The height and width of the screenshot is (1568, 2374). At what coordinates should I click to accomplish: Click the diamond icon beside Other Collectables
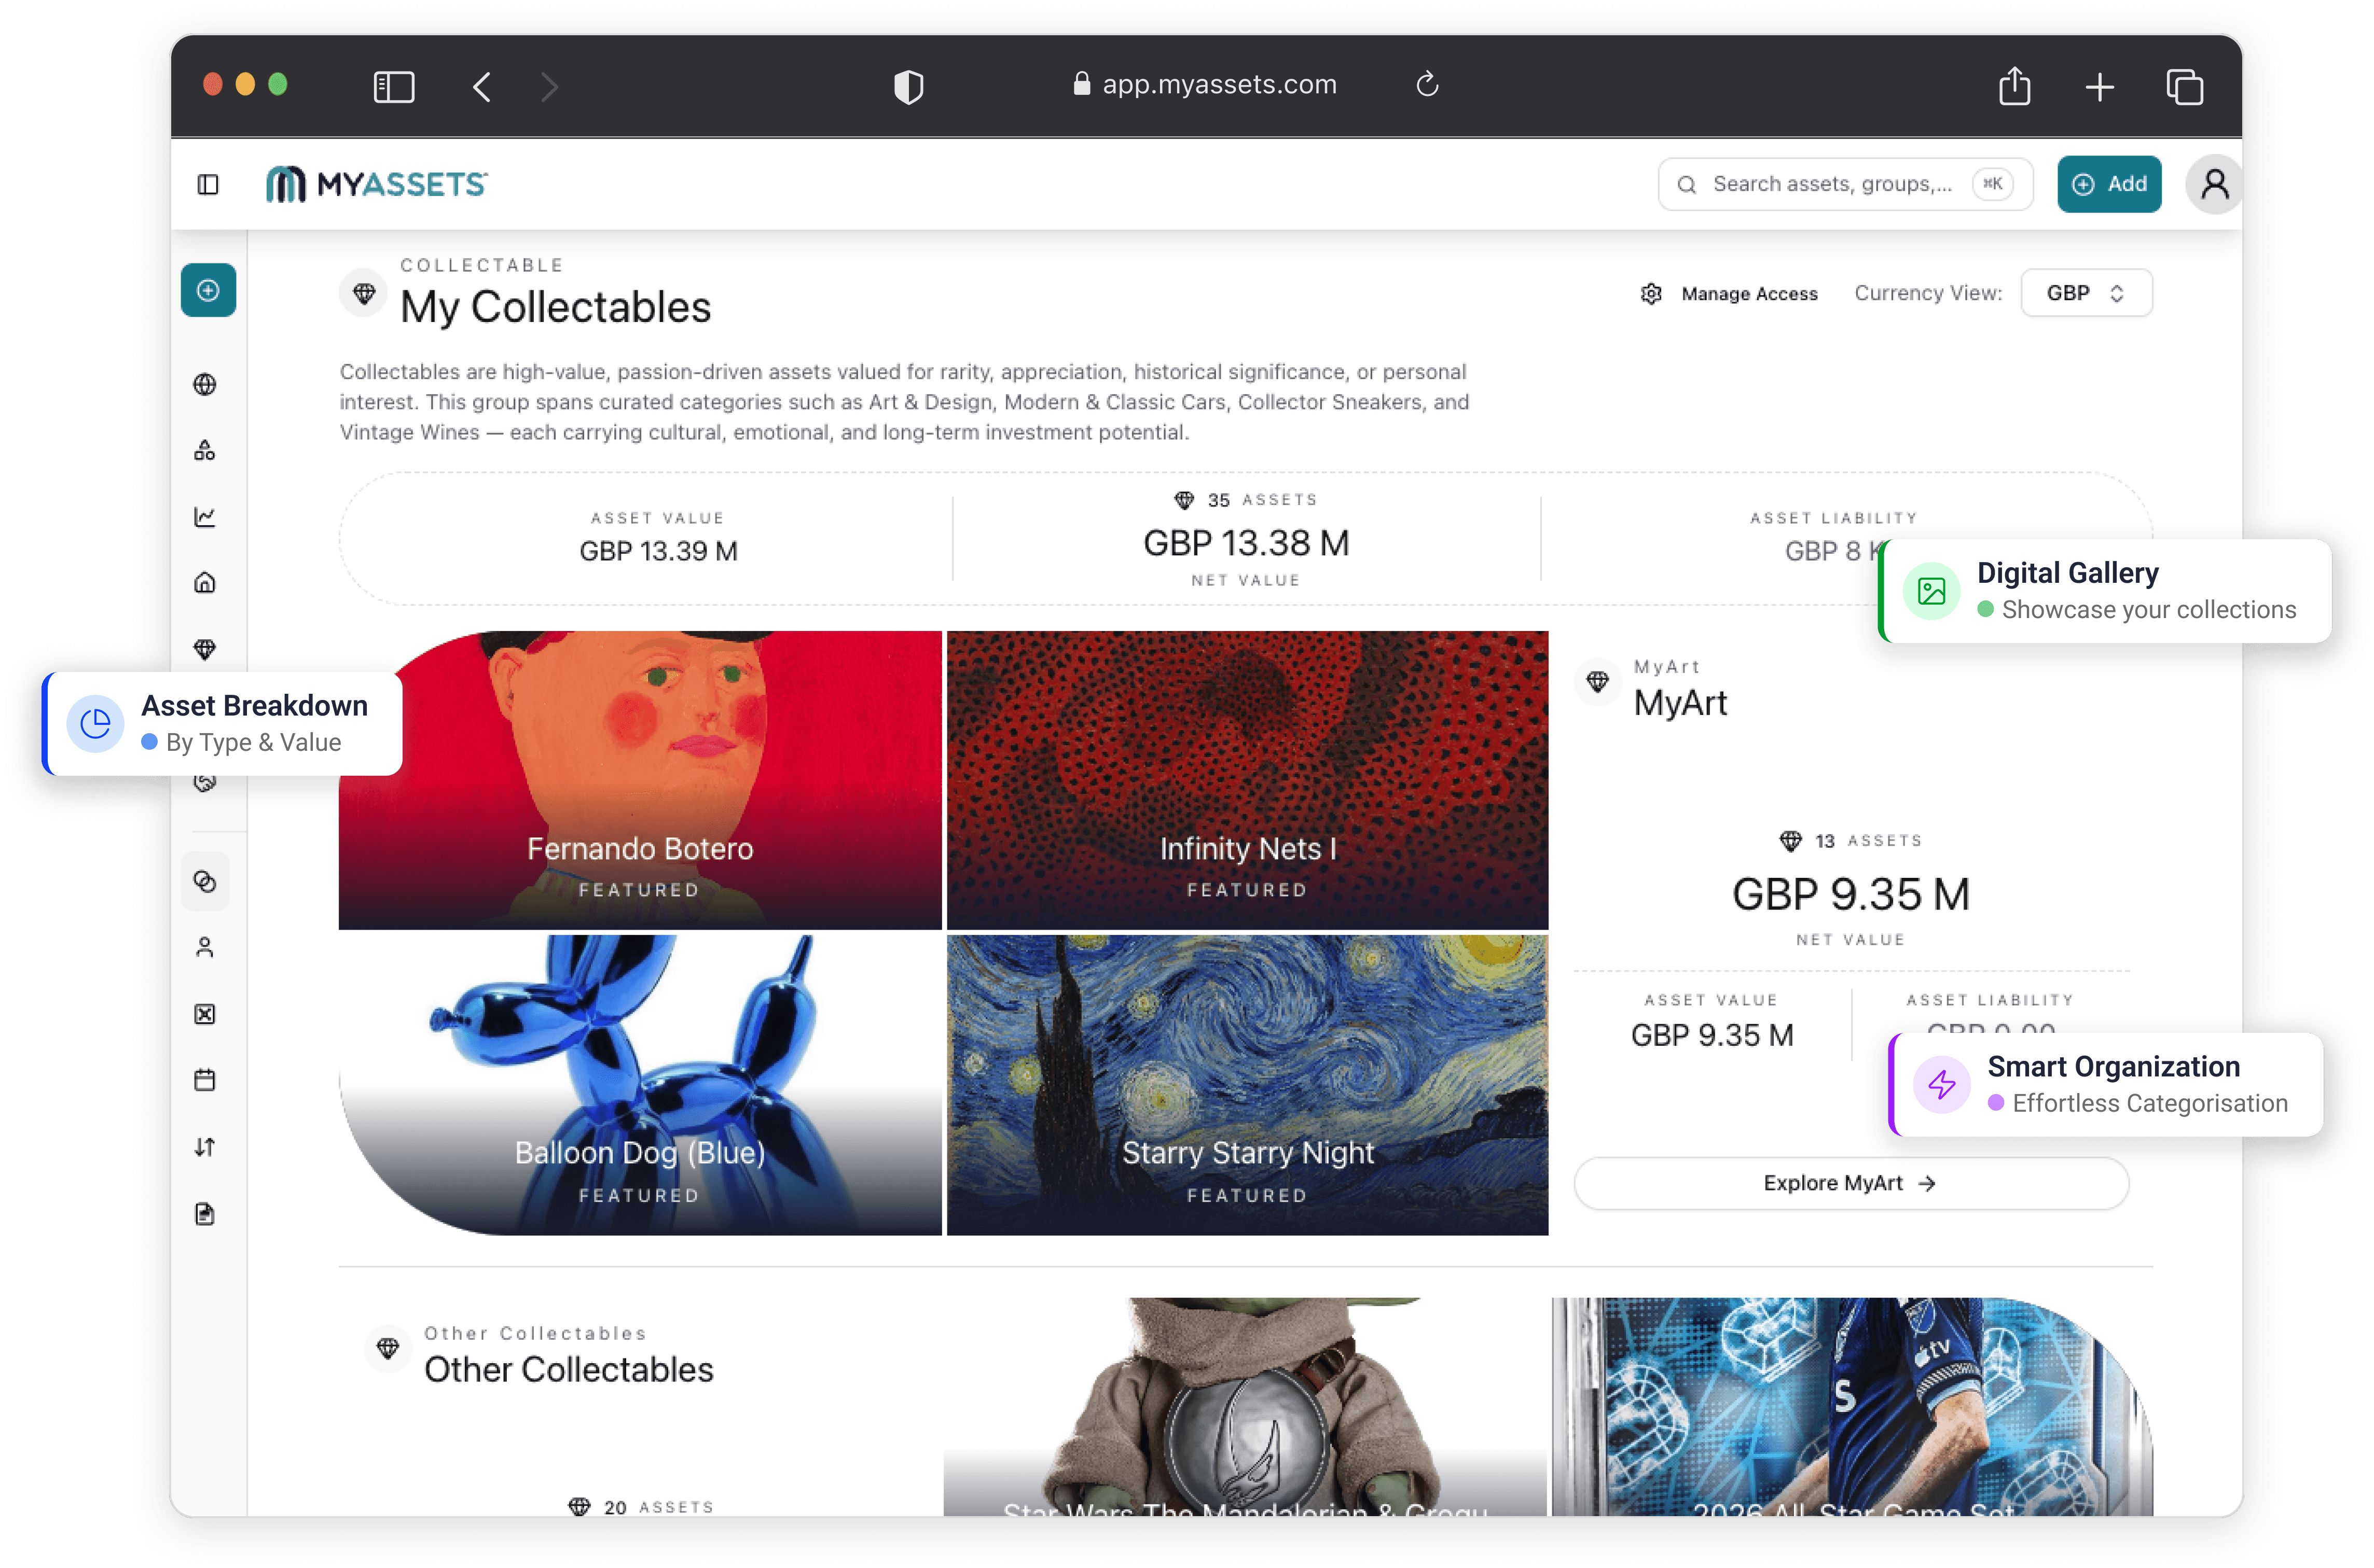coord(388,1348)
